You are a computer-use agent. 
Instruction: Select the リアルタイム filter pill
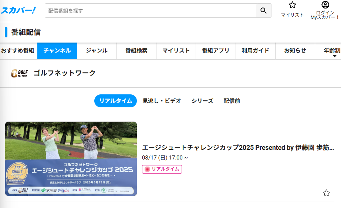115,101
